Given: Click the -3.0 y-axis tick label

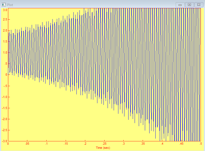Looking at the screenshot, I should tap(4, 141).
